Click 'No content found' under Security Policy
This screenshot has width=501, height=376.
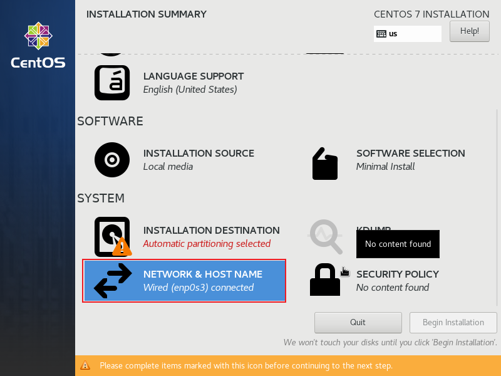coord(393,288)
